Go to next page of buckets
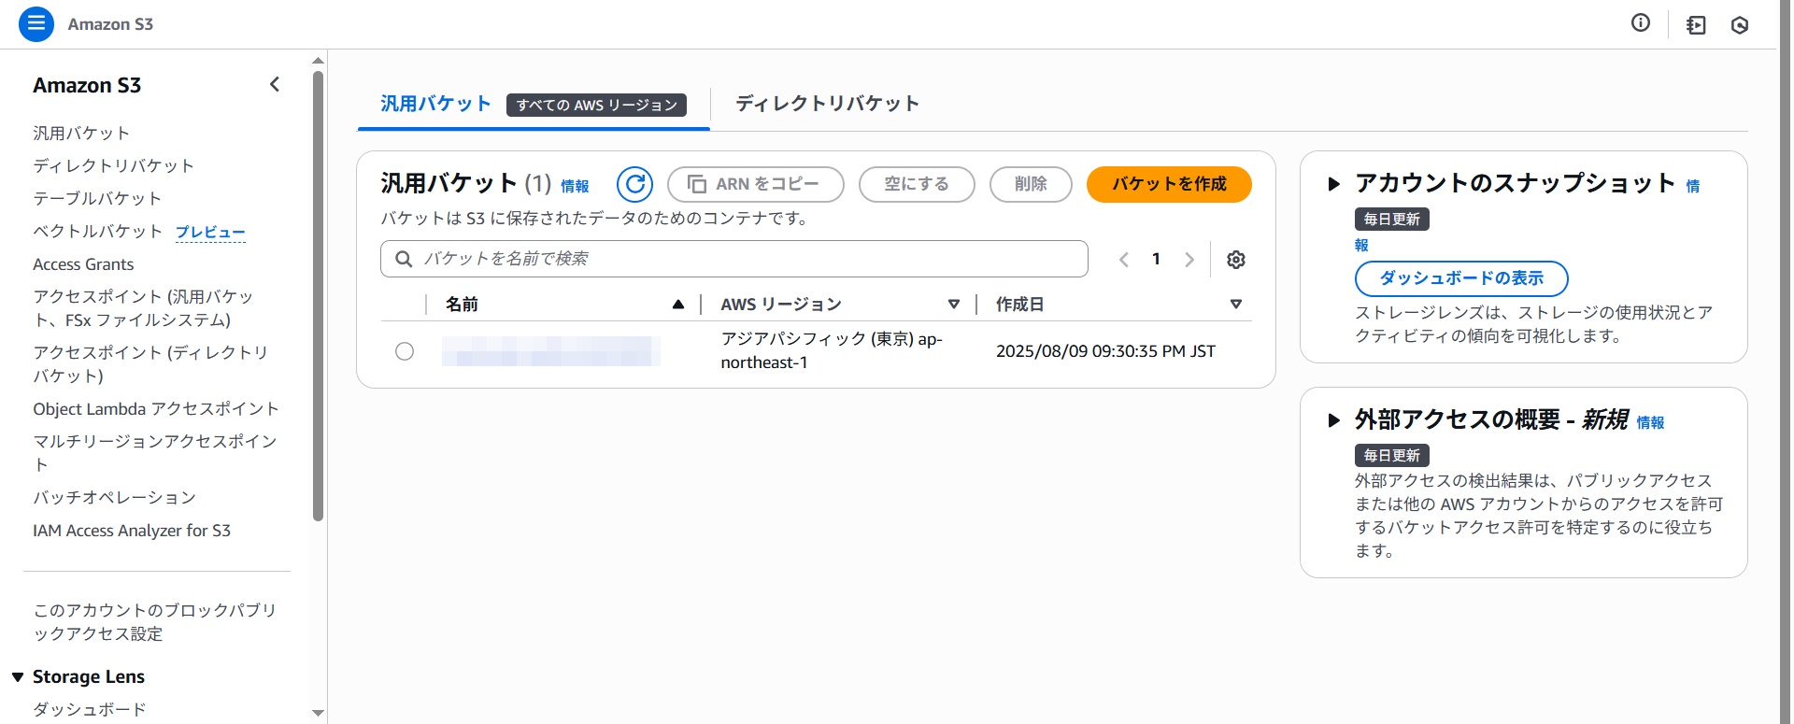Screen dimensions: 1794x724 (x=1189, y=260)
